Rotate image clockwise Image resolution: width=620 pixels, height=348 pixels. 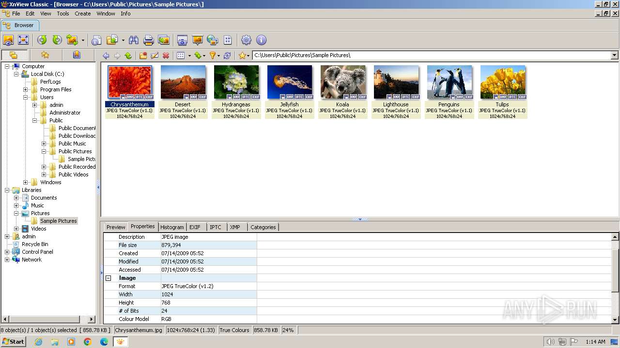(x=57, y=40)
